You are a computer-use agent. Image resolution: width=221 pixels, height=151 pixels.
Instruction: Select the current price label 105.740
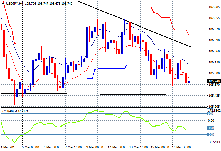(x=214, y=81)
